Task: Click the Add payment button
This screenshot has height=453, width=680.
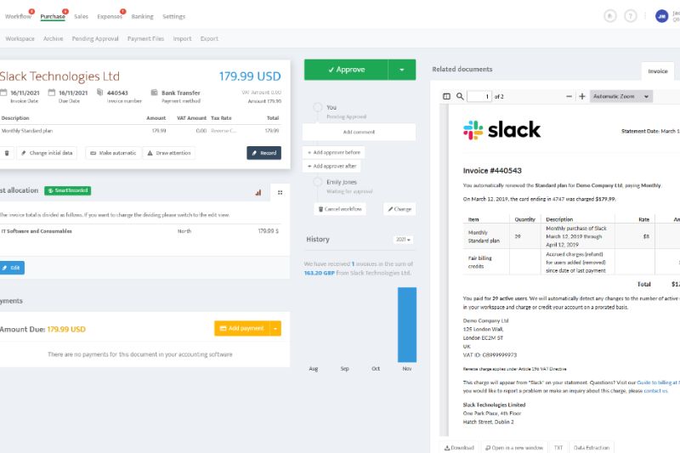Action: pos(242,329)
